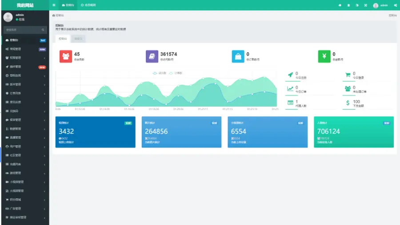Open 常规管理 in the sidebar
The width and height of the screenshot is (400, 225).
24,49
